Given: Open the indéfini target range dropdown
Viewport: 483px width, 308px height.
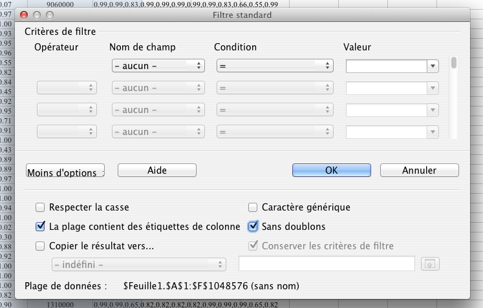Looking at the screenshot, I should 139,264.
